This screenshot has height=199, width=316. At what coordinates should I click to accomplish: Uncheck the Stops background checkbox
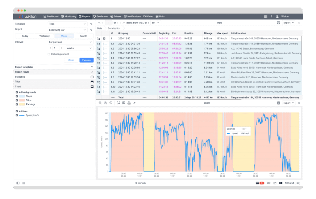coord(17,96)
